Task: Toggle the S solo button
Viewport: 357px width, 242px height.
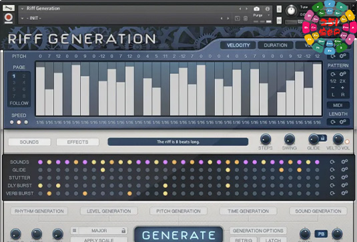Action: (x=279, y=9)
